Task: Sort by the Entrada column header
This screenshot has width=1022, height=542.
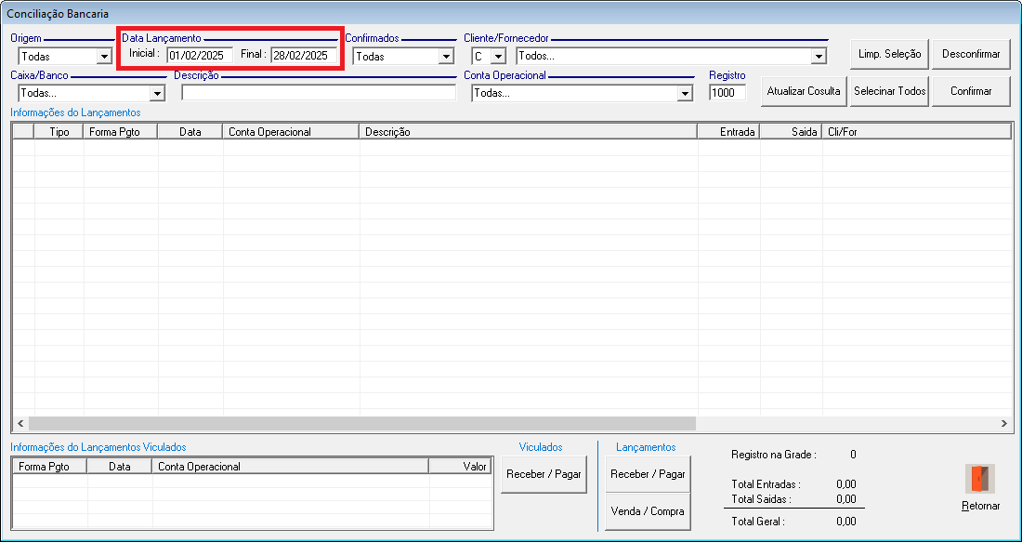Action: pos(728,132)
